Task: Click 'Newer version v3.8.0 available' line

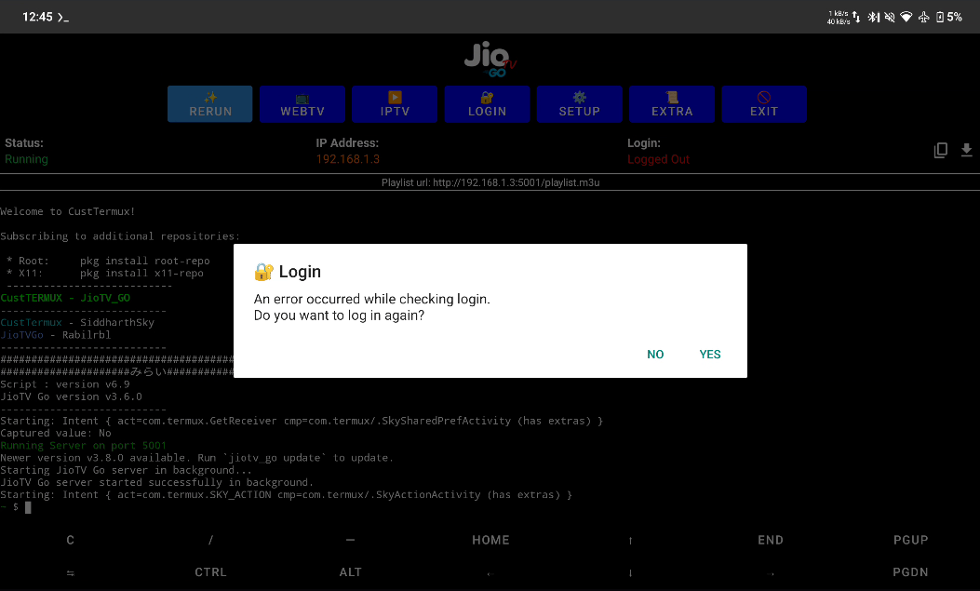Action: 196,458
